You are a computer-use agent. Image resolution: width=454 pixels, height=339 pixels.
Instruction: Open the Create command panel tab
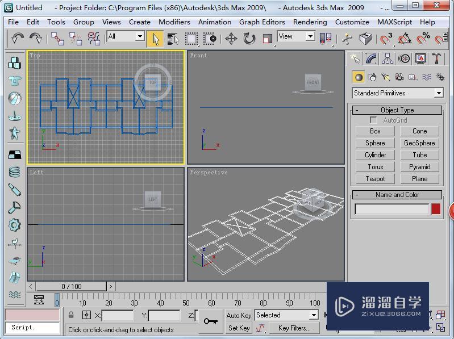tap(355, 58)
